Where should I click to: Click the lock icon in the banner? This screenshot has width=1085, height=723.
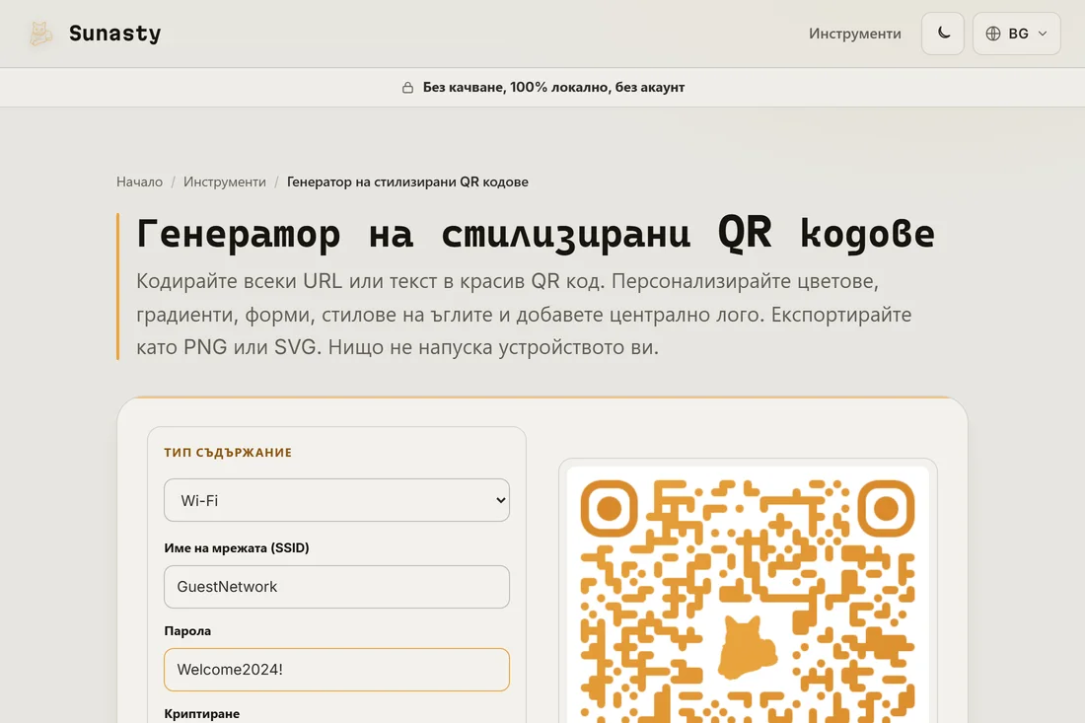(x=407, y=87)
